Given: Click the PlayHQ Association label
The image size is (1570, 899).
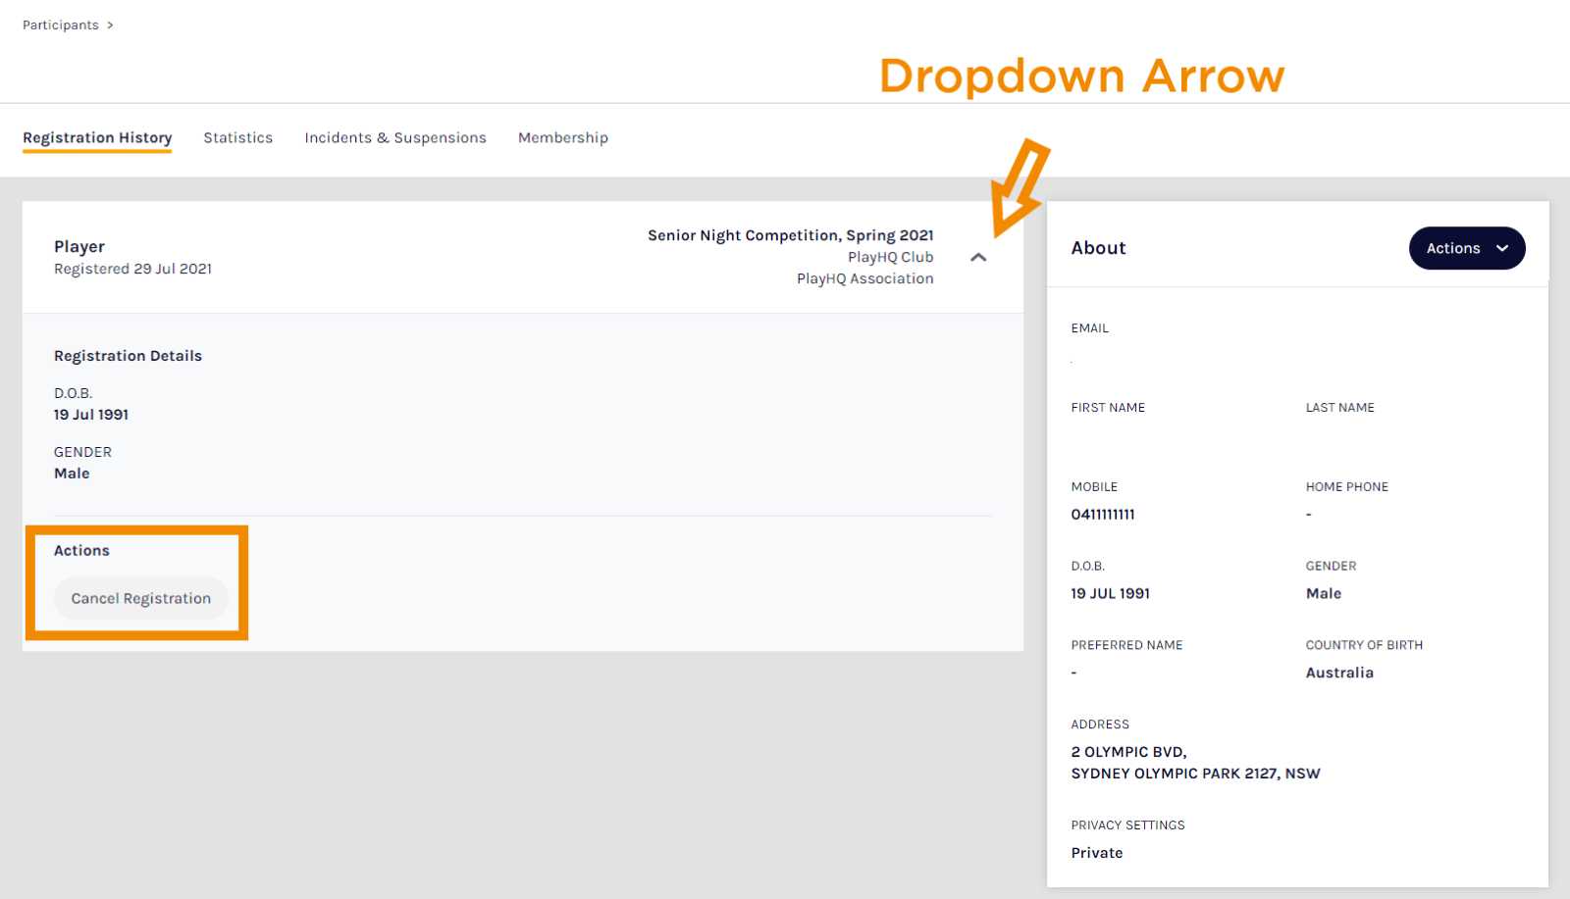Looking at the screenshot, I should click(864, 278).
